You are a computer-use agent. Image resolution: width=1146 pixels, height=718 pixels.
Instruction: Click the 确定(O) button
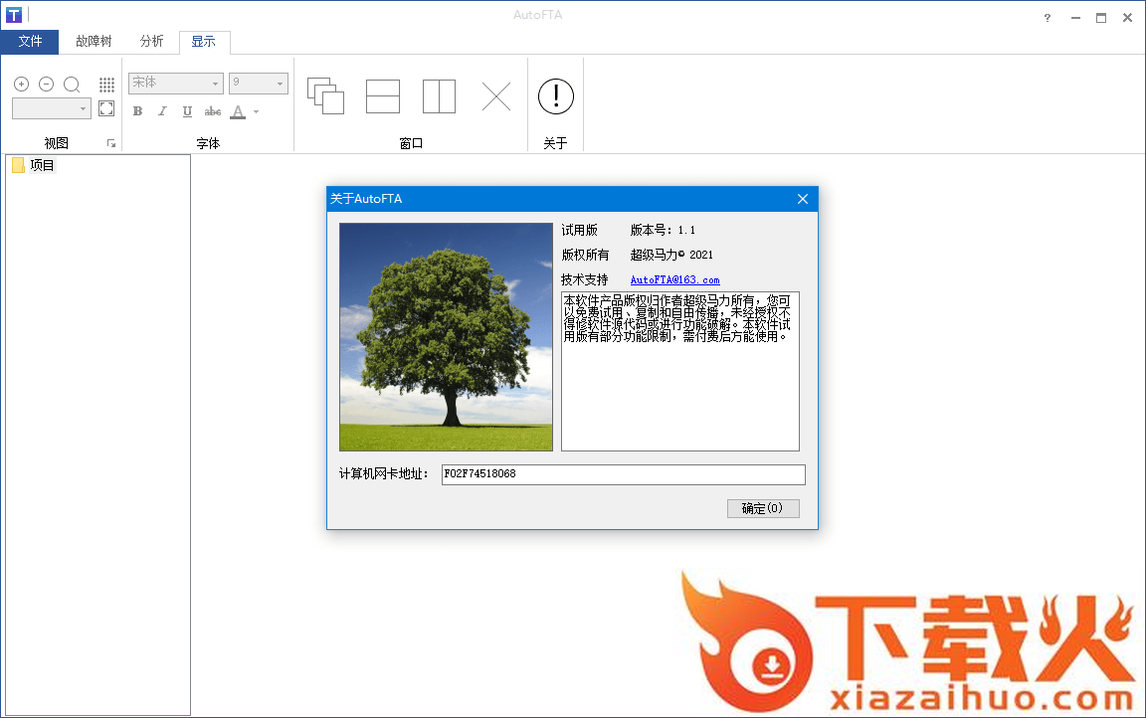tap(763, 508)
